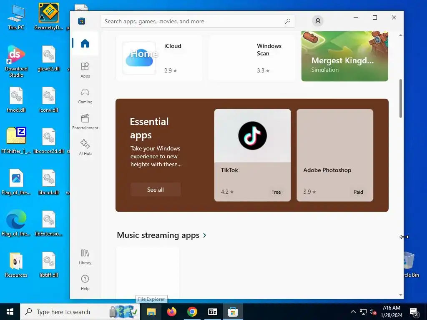Image resolution: width=427 pixels, height=320 pixels.
Task: Expand Music streaming apps chevron
Action: click(205, 235)
